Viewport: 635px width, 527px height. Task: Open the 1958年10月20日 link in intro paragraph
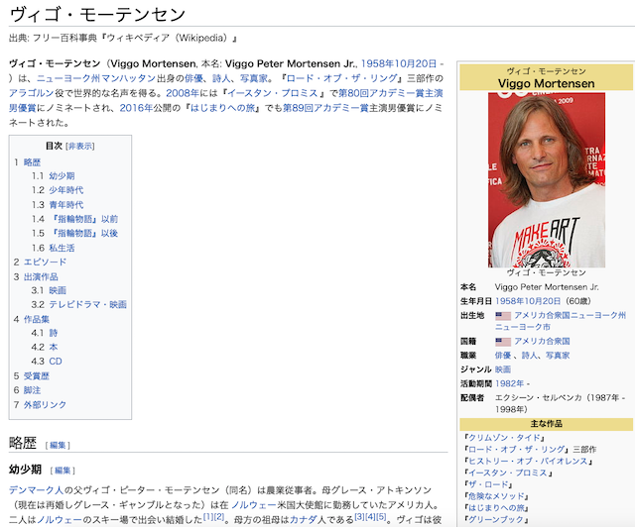(399, 63)
